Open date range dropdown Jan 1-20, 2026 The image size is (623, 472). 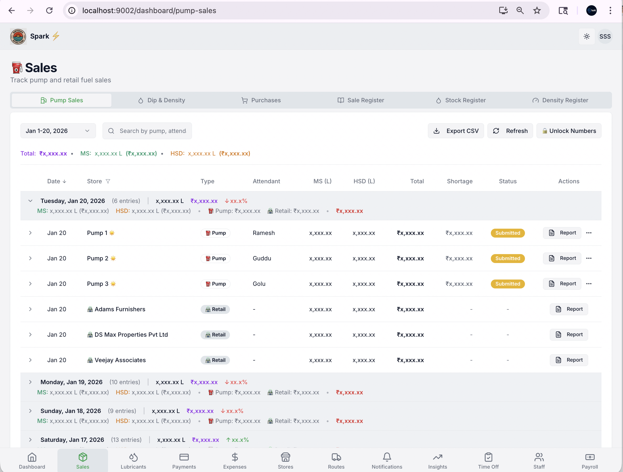[58, 131]
